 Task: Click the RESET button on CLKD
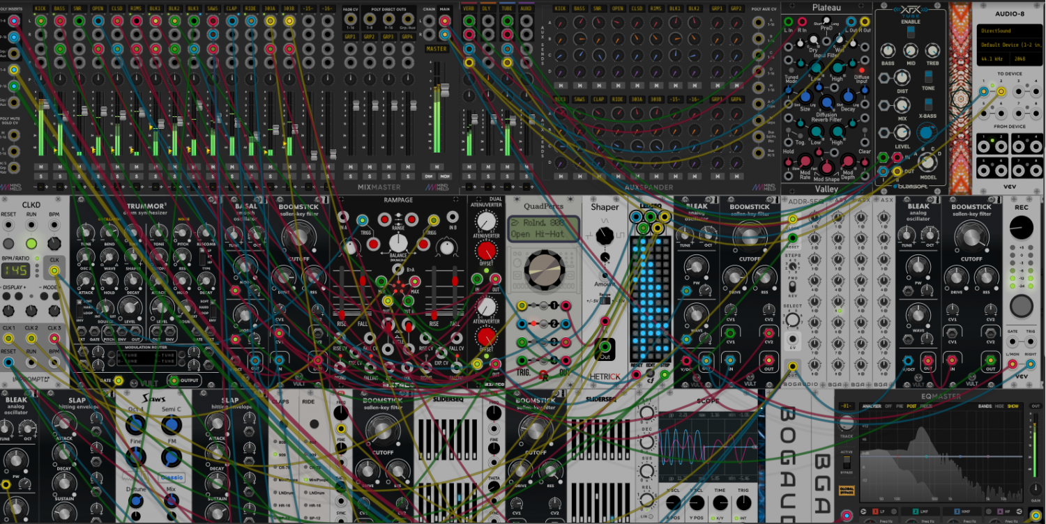pos(8,243)
